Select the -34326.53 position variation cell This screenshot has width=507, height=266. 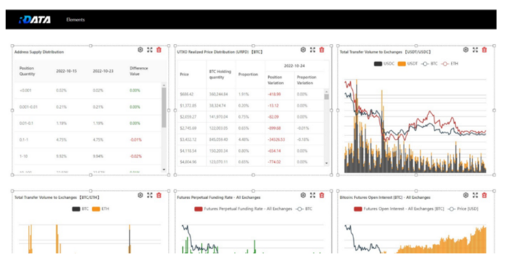(x=276, y=140)
